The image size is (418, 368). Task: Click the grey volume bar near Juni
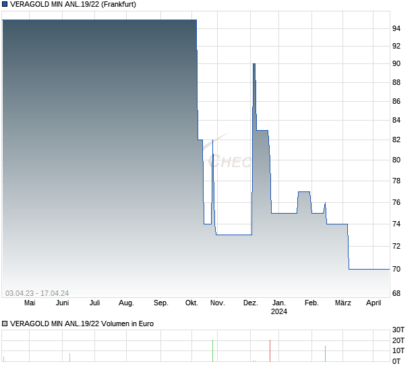pyautogui.click(x=70, y=358)
